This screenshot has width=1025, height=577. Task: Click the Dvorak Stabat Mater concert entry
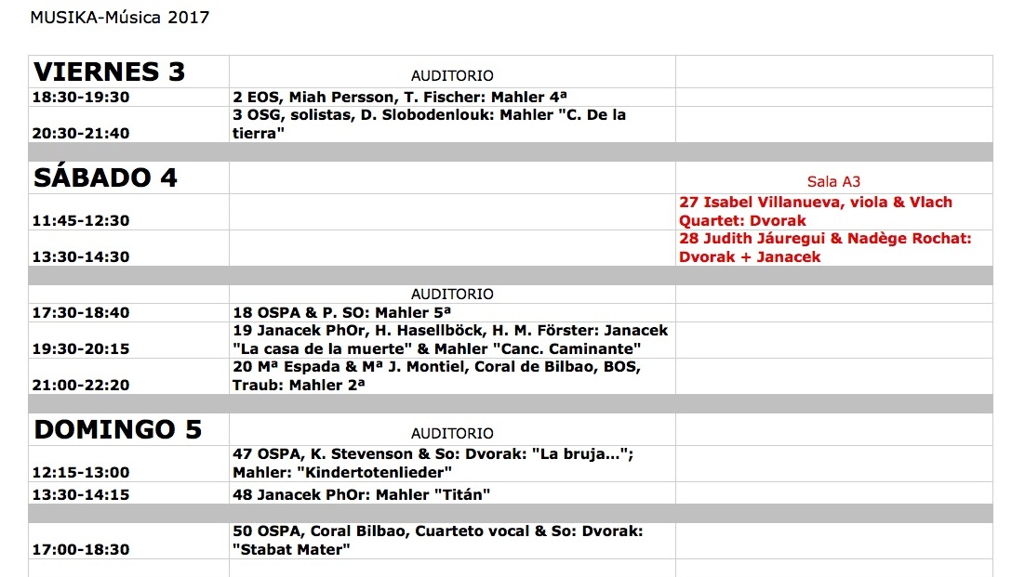[437, 540]
